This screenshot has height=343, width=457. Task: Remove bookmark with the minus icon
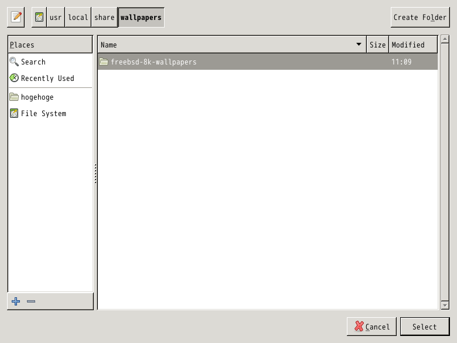[31, 301]
